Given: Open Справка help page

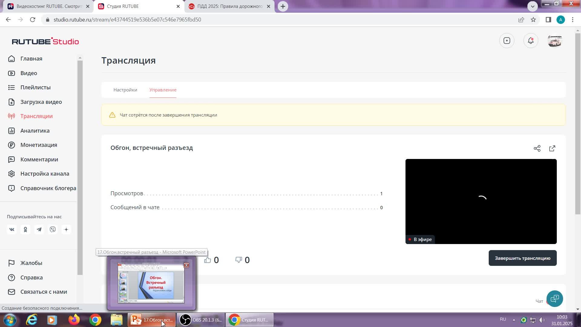Looking at the screenshot, I should [25, 278].
